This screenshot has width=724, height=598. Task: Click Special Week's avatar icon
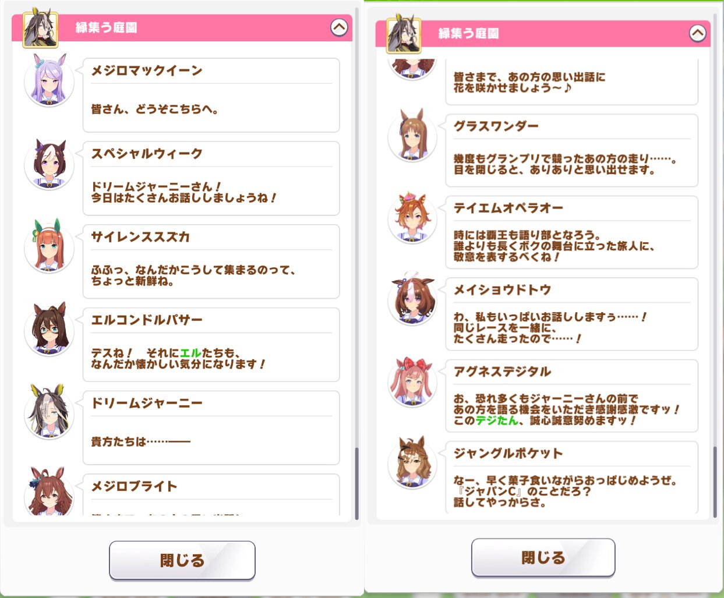click(x=50, y=165)
